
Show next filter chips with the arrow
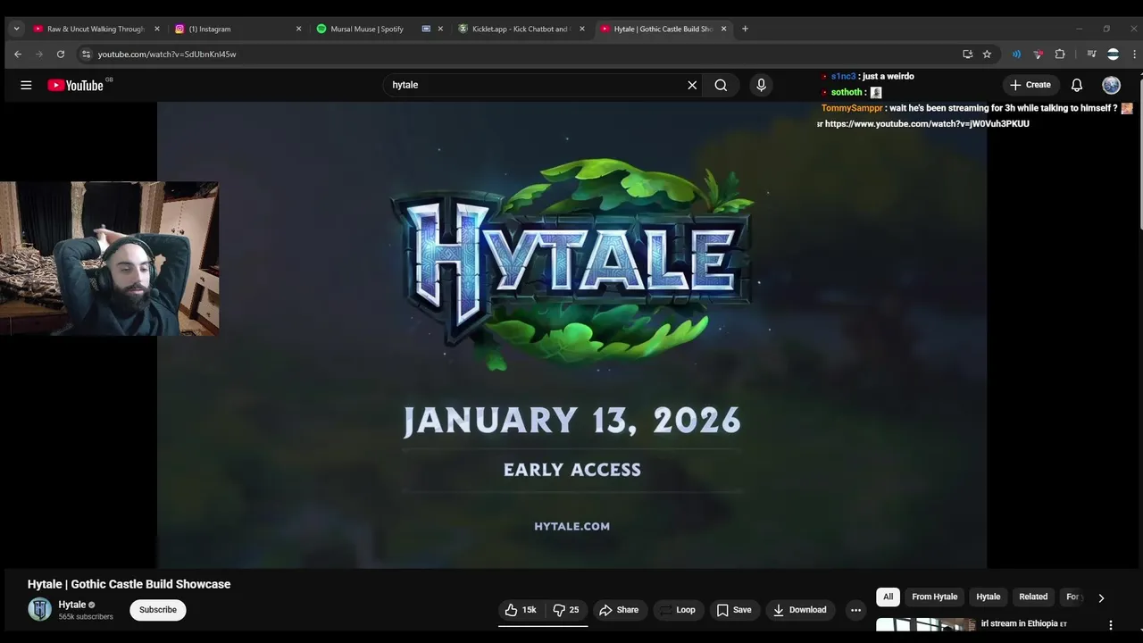1101,597
